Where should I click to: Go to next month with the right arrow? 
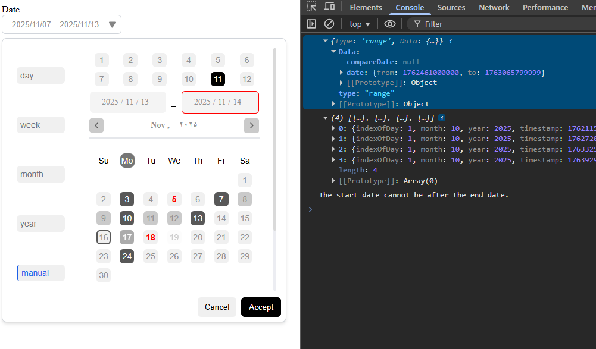(252, 125)
